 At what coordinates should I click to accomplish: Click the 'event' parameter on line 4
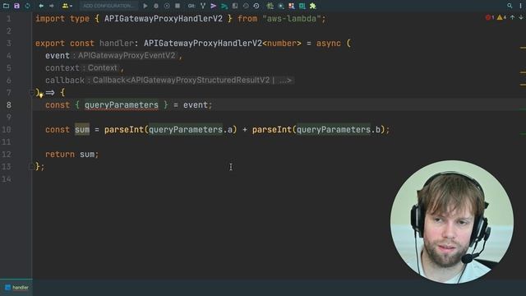click(58, 56)
